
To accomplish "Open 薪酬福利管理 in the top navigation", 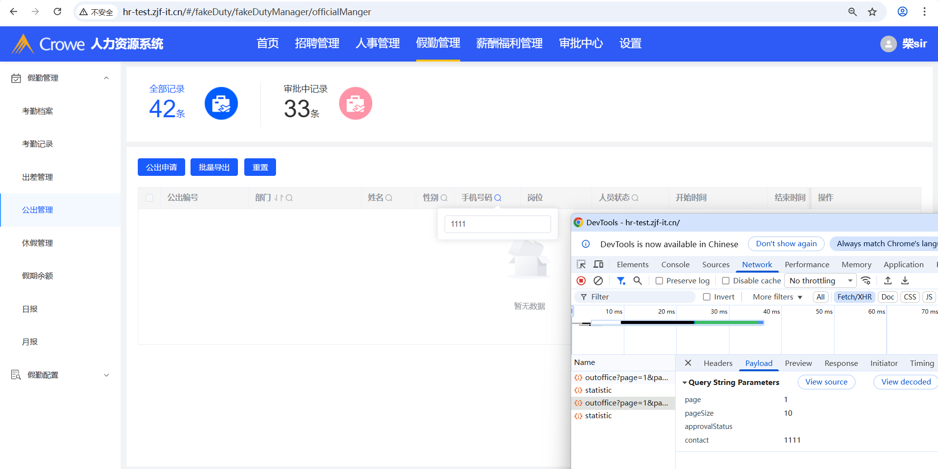I will point(510,43).
